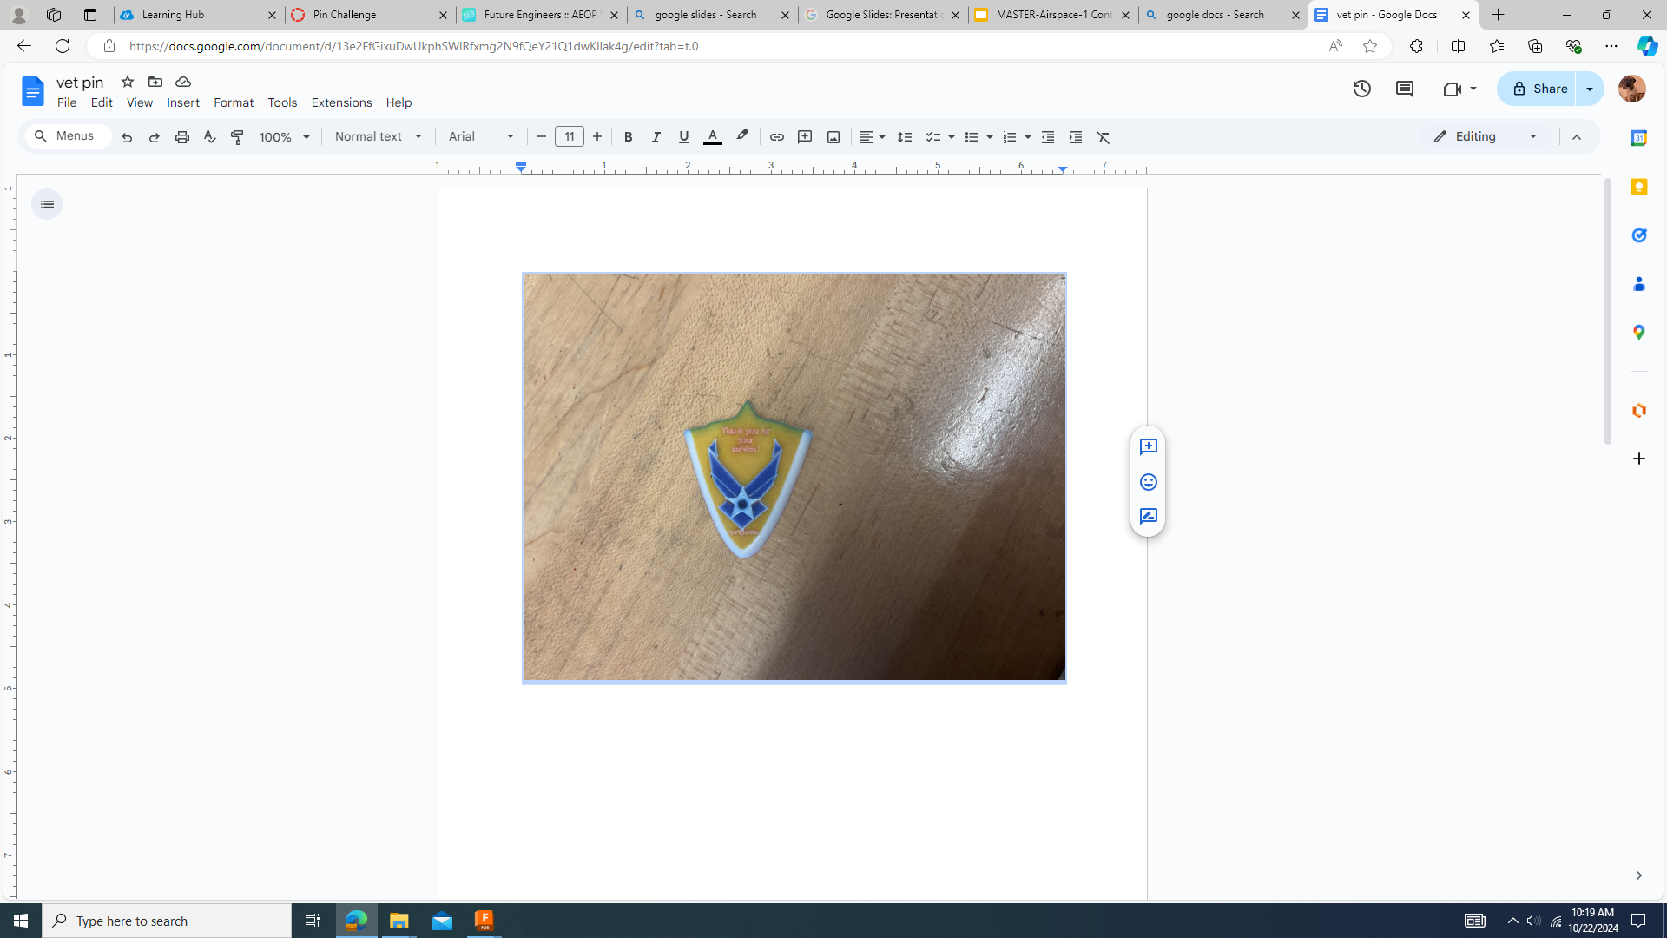Screen dimensions: 1667x938
Task: Open the text alignment dropdown
Action: [x=873, y=137]
